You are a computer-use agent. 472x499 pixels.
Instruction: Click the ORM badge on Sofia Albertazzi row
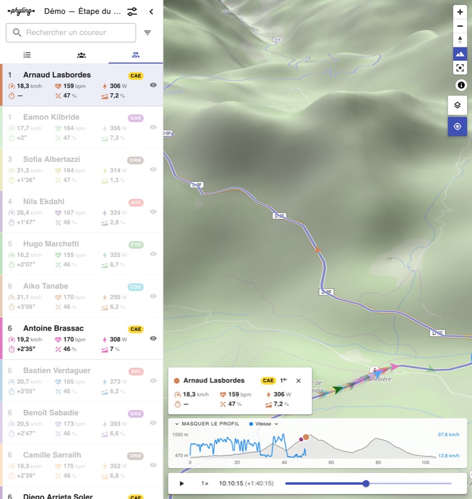pos(135,160)
